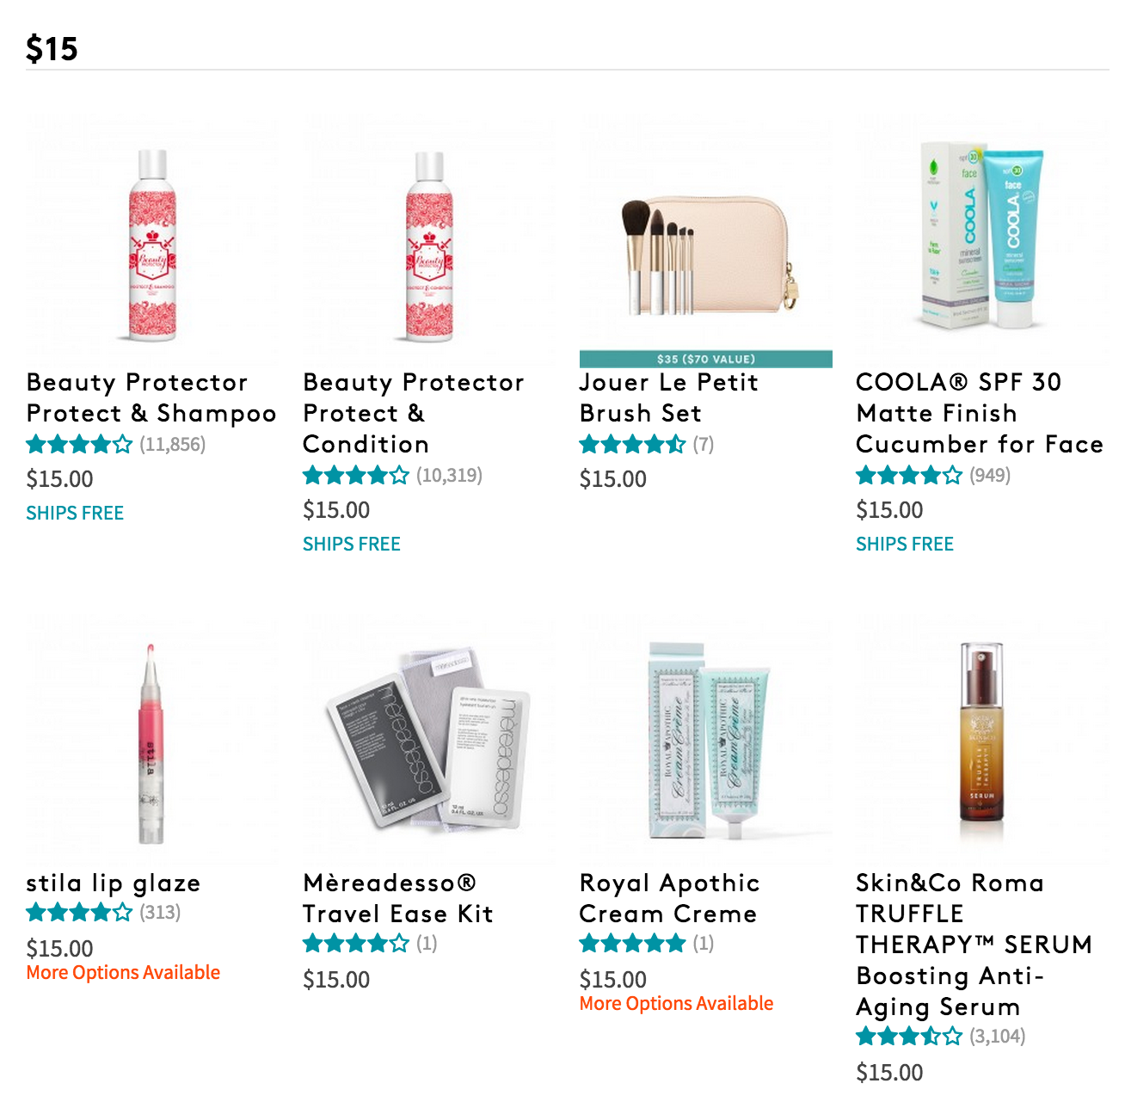1125x1108 pixels.
Task: Select the Mèreadesso Travel Ease Kit image
Action: point(429,741)
